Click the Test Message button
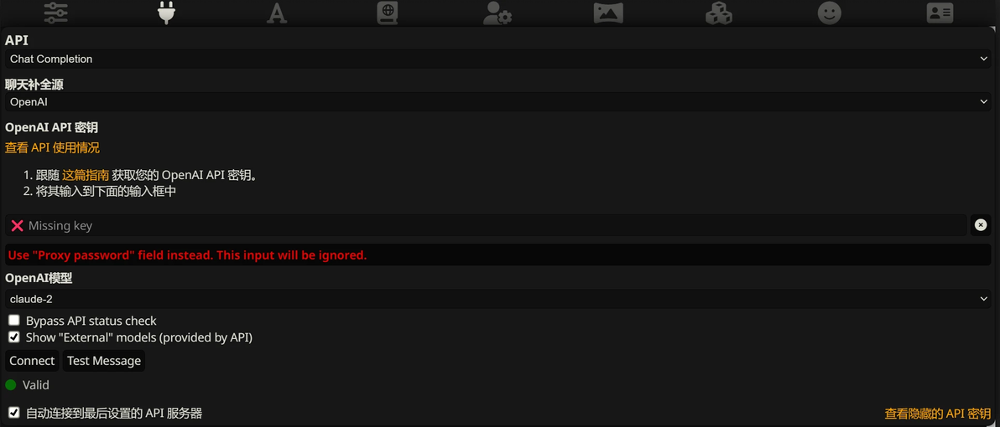 104,361
